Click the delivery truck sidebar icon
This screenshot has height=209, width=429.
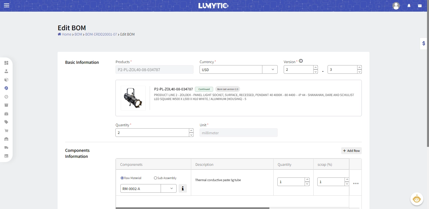point(6,148)
